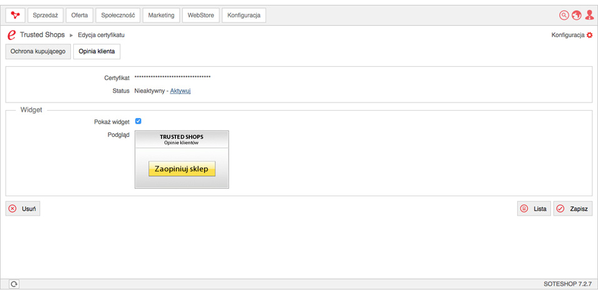Image resolution: width=598 pixels, height=290 pixels.
Task: Open the WebStore menu
Action: (x=201, y=15)
